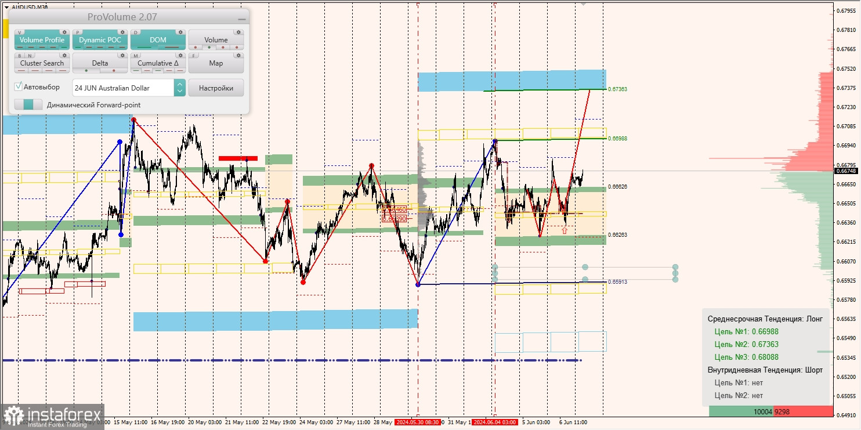
Task: Open Delta gear settings
Action: pos(122,56)
